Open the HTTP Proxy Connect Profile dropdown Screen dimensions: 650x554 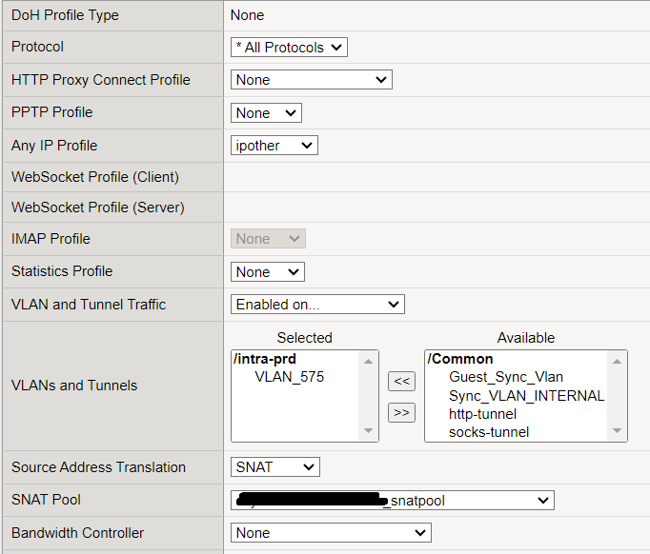(311, 80)
